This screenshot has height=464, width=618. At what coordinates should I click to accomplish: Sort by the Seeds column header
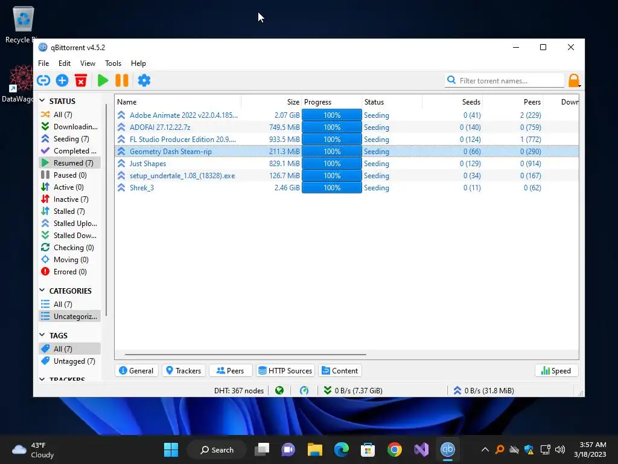coord(453,101)
